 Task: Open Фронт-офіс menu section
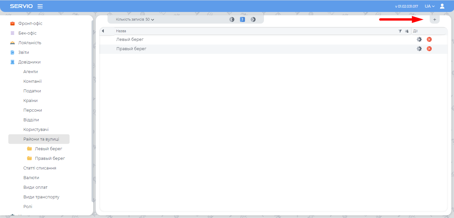tap(30, 24)
